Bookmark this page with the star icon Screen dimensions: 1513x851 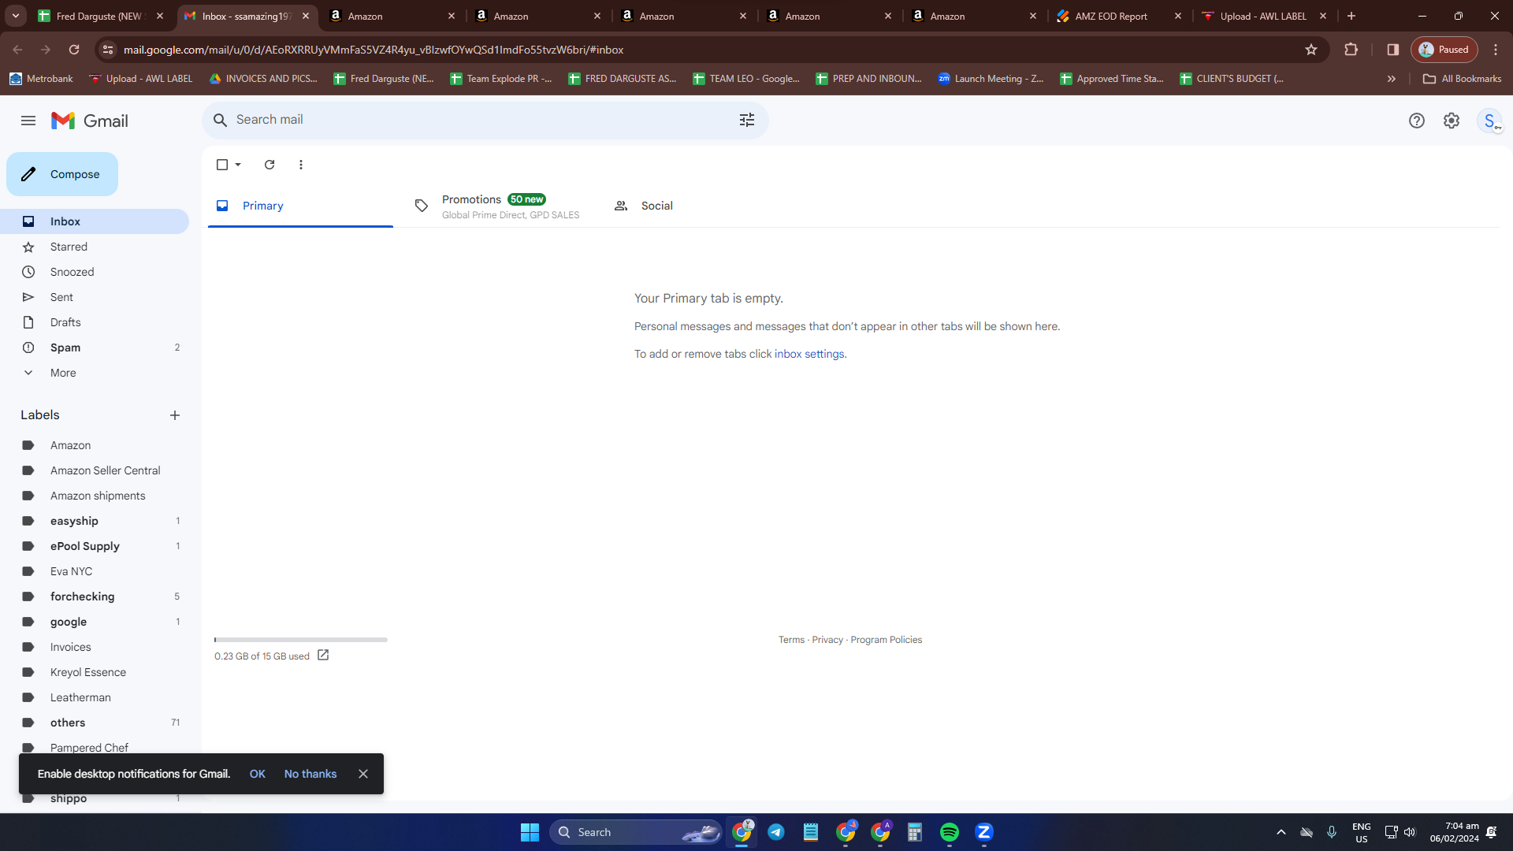point(1311,50)
